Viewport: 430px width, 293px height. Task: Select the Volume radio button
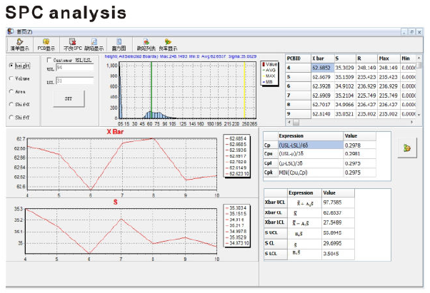[11, 78]
